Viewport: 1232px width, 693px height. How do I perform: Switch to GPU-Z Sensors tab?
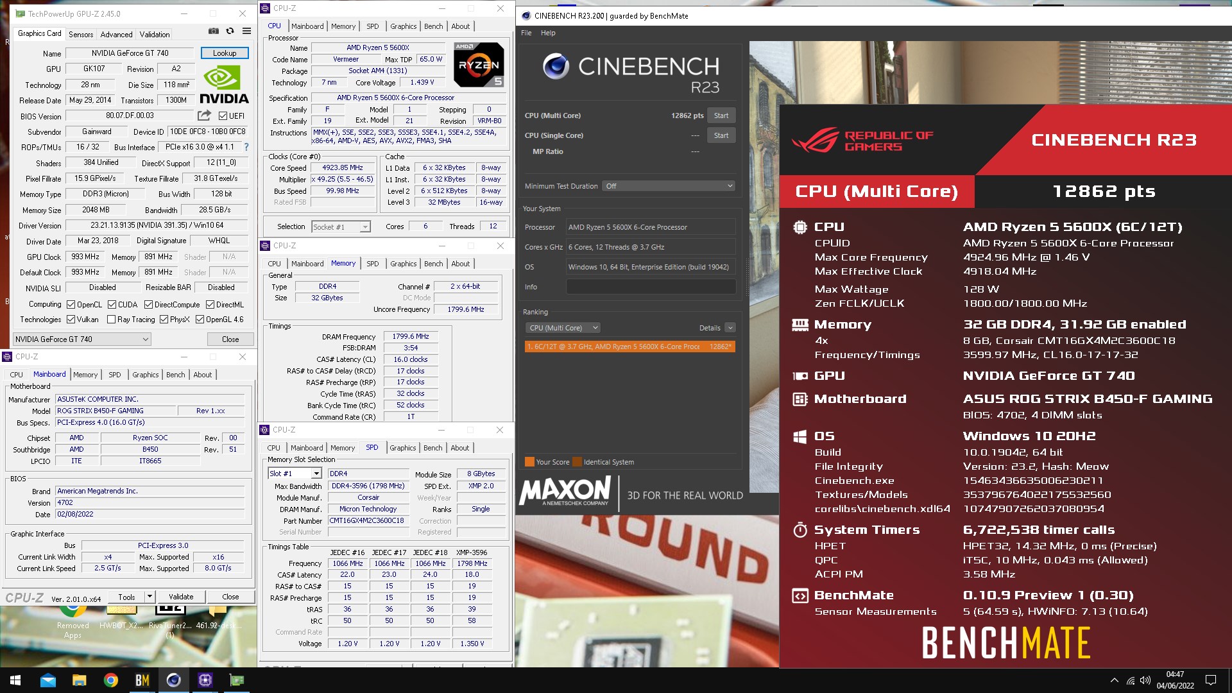pos(81,35)
